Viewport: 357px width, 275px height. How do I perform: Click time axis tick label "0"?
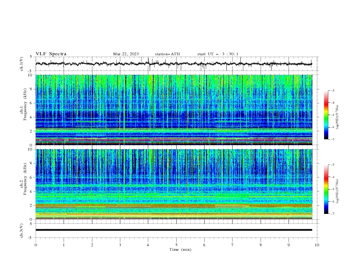[x=36, y=245]
